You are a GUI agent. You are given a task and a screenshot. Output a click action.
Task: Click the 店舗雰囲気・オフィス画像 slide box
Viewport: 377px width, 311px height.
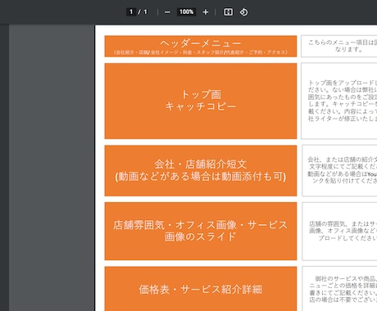point(201,231)
